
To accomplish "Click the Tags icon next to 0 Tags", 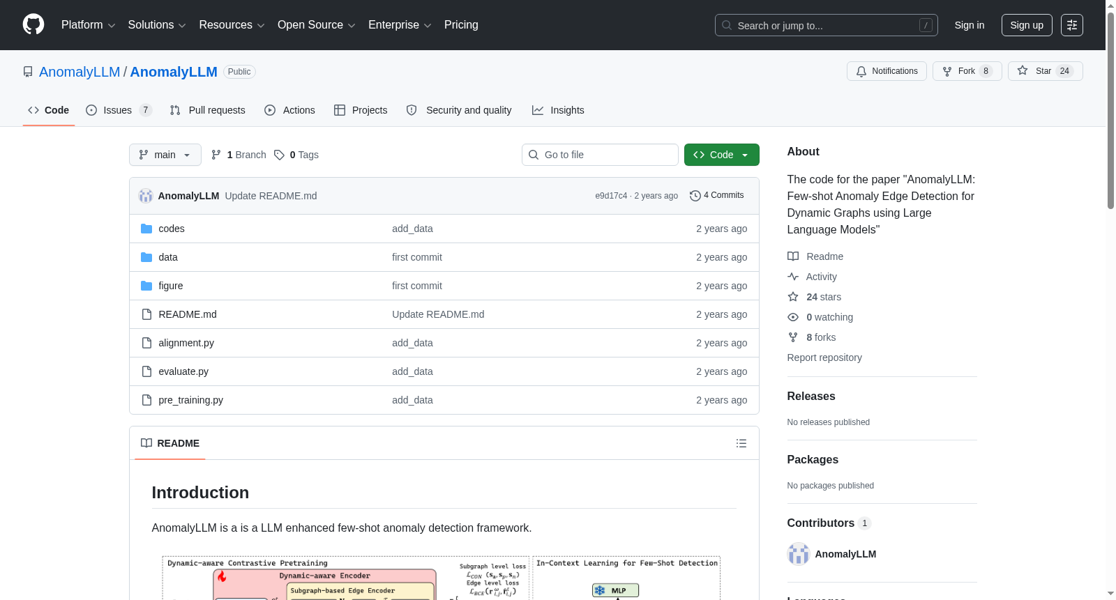I will pyautogui.click(x=279, y=155).
